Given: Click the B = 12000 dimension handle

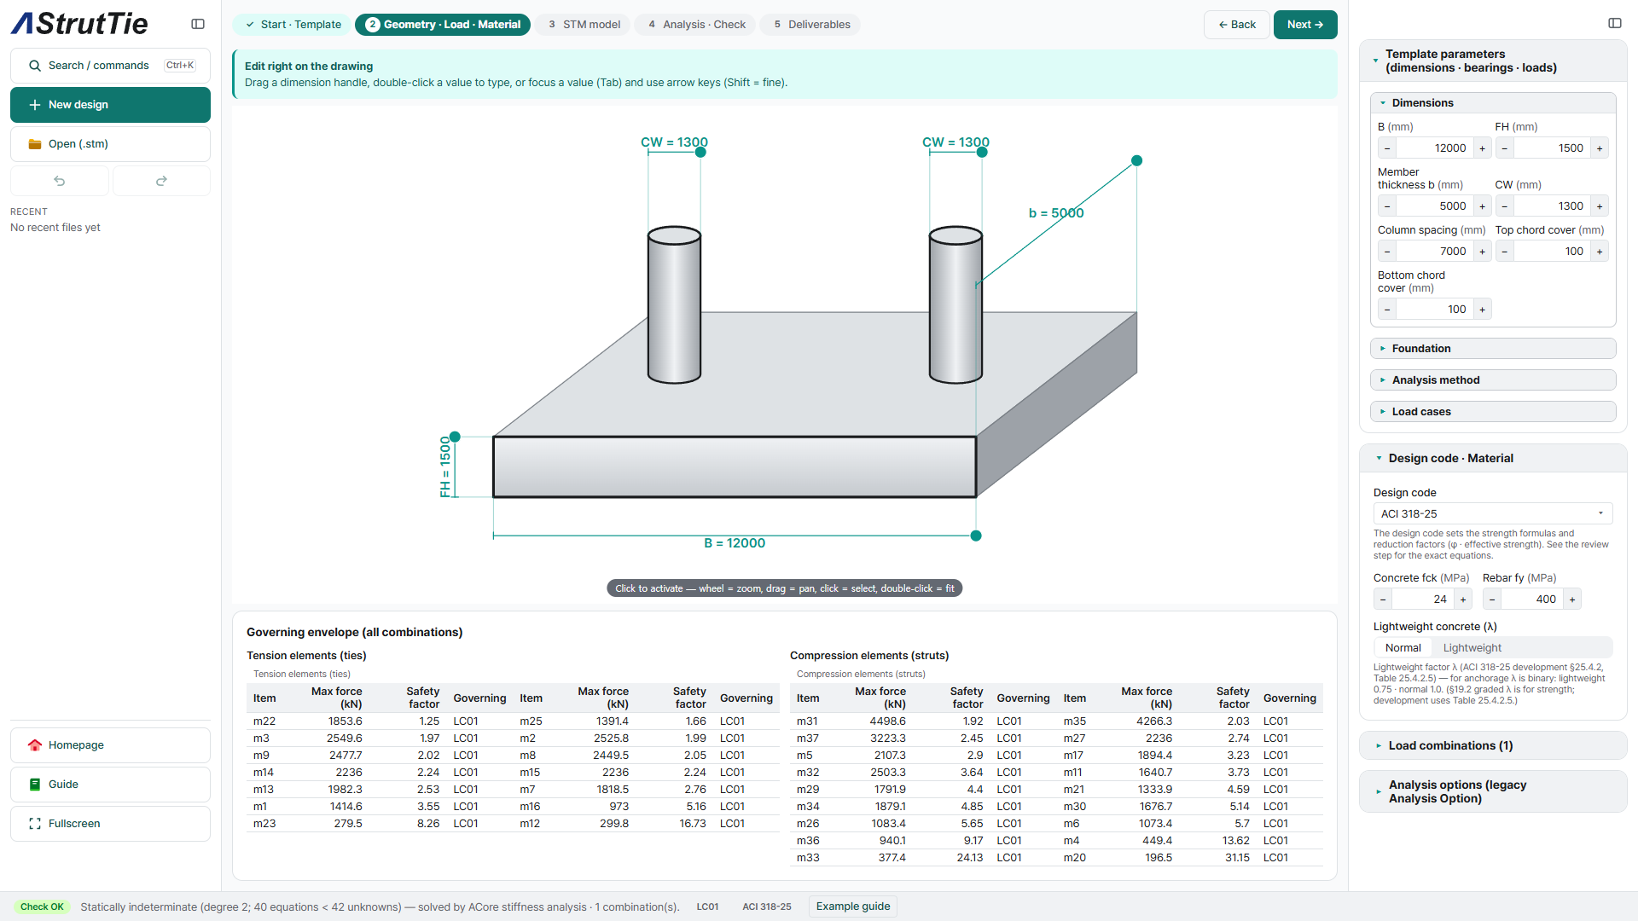Looking at the screenshot, I should (976, 536).
